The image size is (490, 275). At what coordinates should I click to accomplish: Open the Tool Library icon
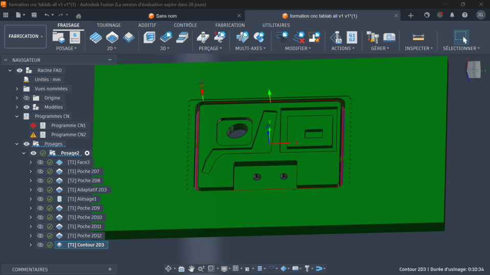[372, 37]
